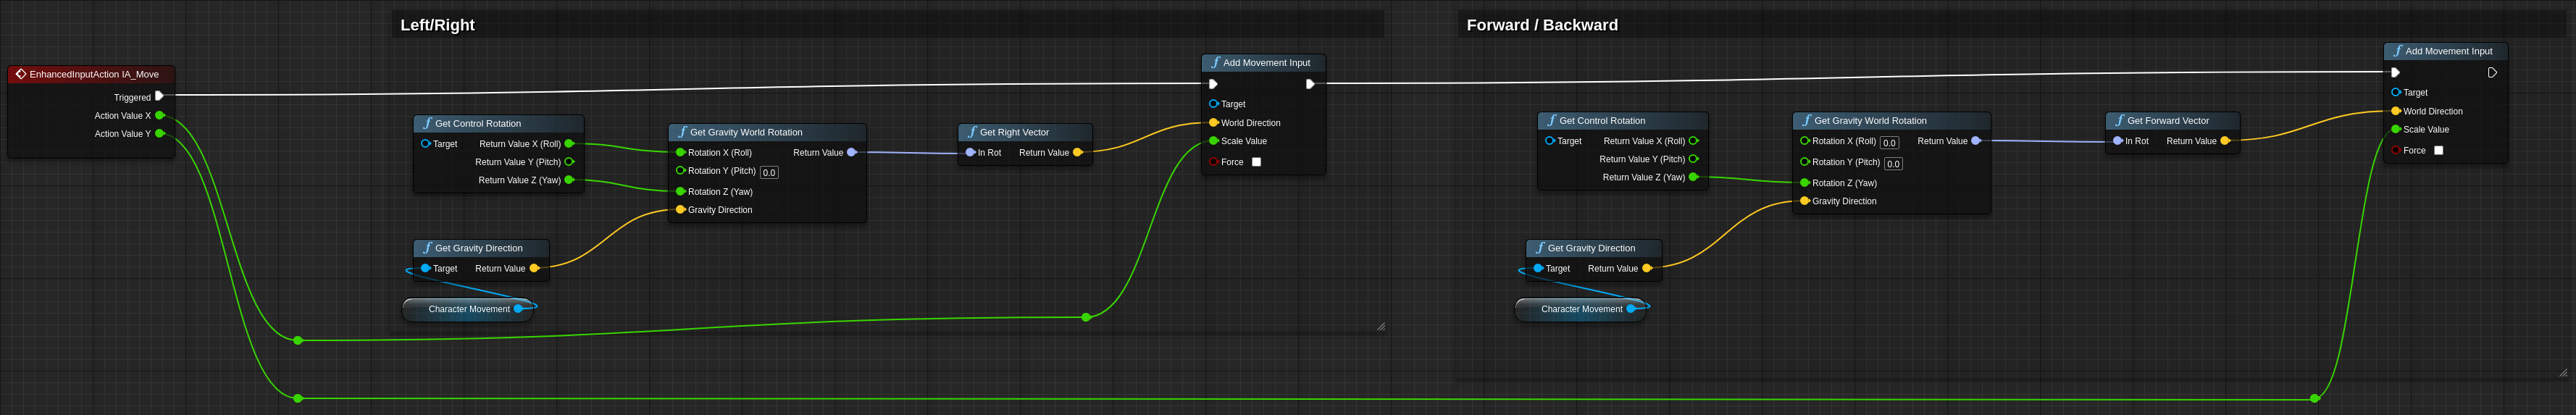Click World Direction pin on Forward / Backward Add Movement Input
Screen dimensions: 2576x415
click(x=2396, y=111)
